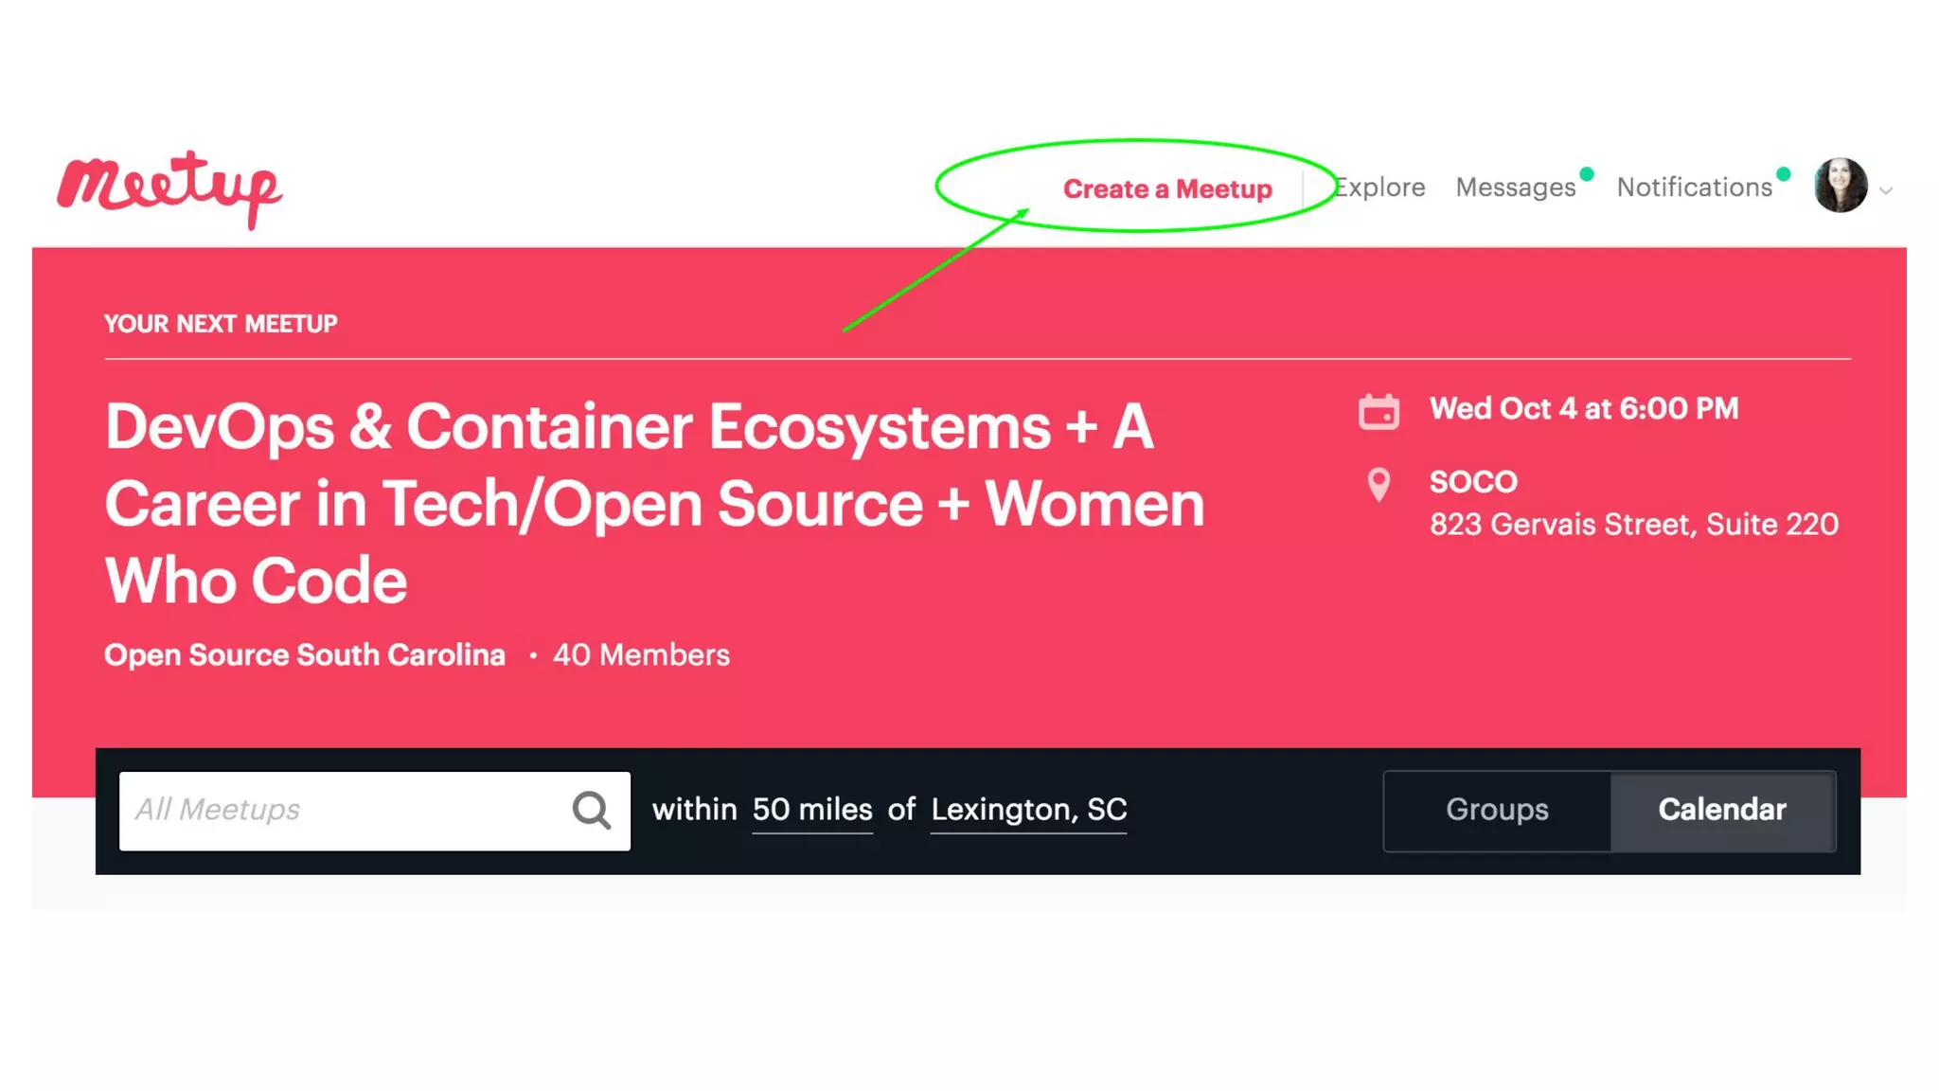The image size is (1939, 1091).
Task: Click the search magnifier icon
Action: pos(591,811)
